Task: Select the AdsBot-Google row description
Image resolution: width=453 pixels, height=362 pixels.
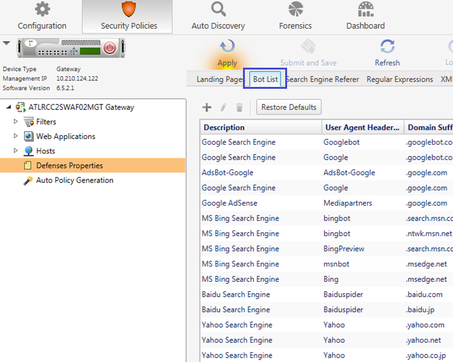Action: click(x=227, y=173)
